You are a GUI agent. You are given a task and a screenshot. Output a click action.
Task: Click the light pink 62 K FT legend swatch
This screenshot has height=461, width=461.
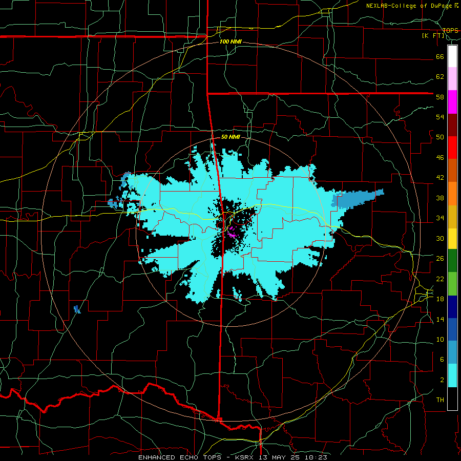pyautogui.click(x=452, y=78)
